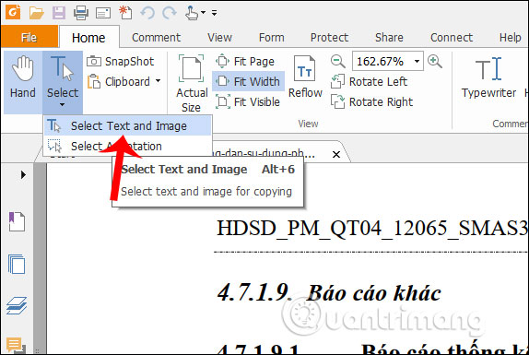Image resolution: width=529 pixels, height=355 pixels.
Task: Zoom out with the minus magnifier icon
Action: (x=337, y=62)
